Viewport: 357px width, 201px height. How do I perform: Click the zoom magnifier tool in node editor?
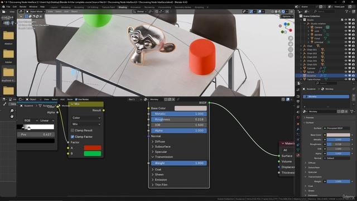[12, 111]
